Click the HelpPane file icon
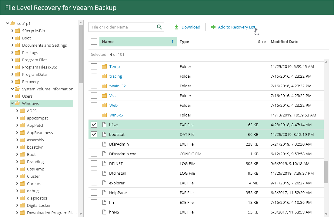This screenshot has width=334, height=222. pyautogui.click(x=104, y=193)
